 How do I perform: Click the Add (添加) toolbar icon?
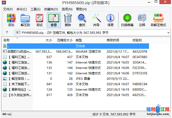11,20
